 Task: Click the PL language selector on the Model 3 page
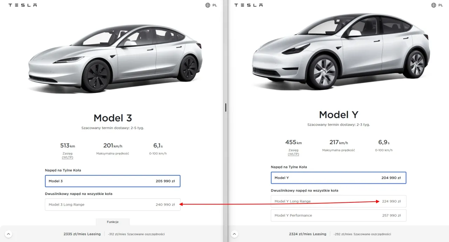click(x=214, y=5)
